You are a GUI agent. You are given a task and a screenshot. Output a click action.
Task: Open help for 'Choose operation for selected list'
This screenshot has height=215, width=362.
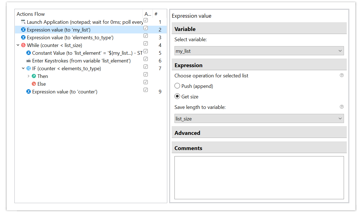[342, 75]
